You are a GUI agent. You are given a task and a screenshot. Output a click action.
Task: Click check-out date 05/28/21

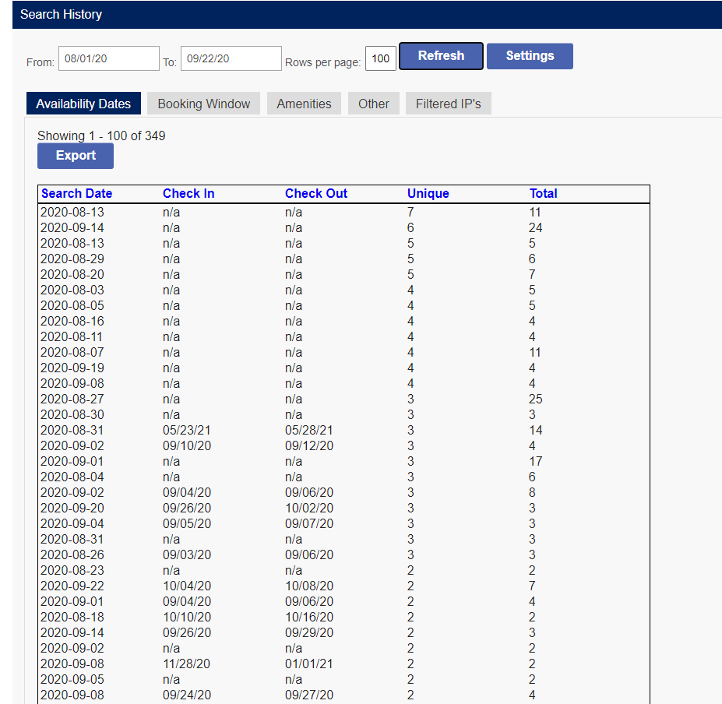click(309, 430)
